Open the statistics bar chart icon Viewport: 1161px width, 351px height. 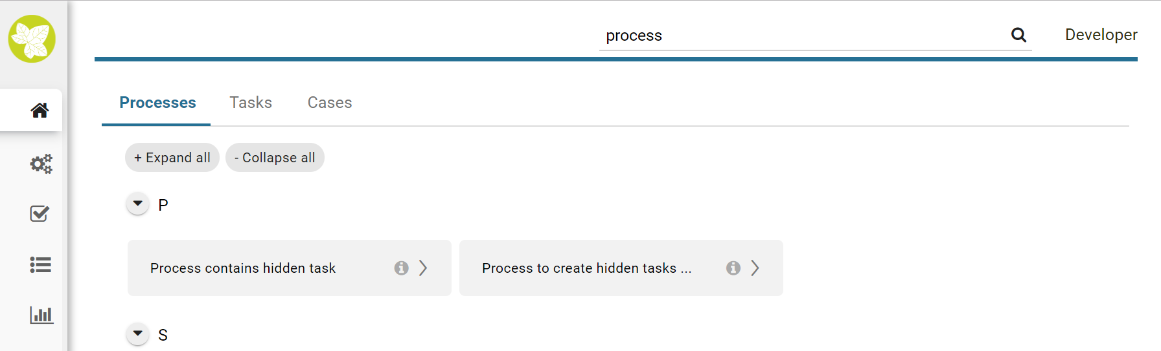(41, 315)
